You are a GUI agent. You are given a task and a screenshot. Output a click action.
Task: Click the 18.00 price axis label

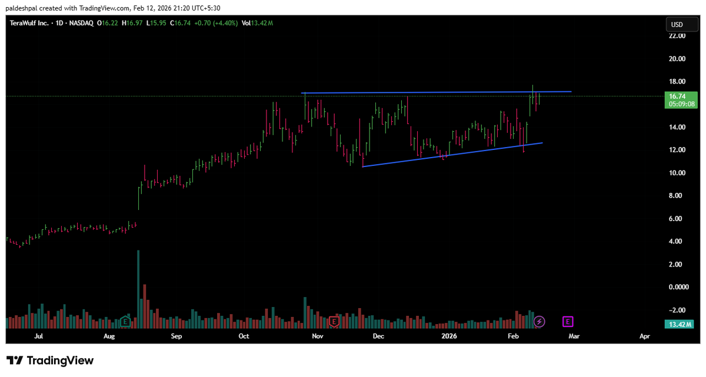(677, 81)
